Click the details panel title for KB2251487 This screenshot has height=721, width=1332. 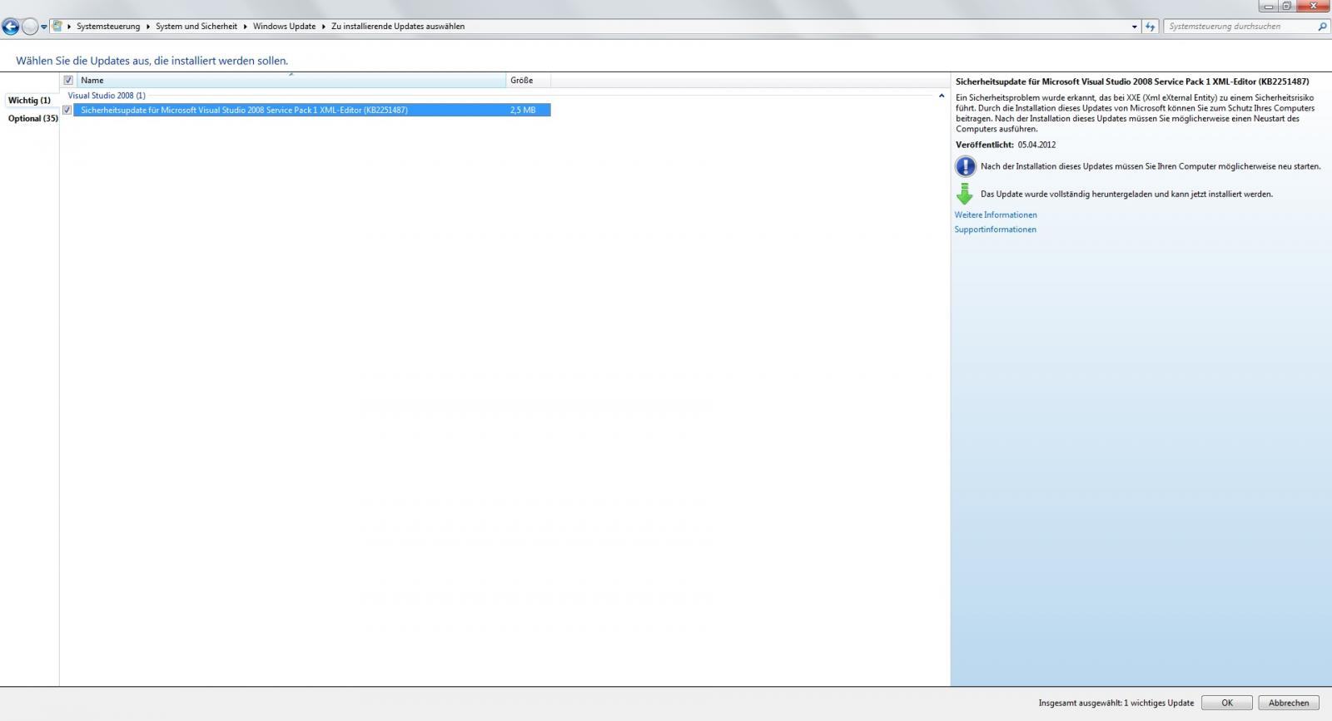[x=1132, y=81]
